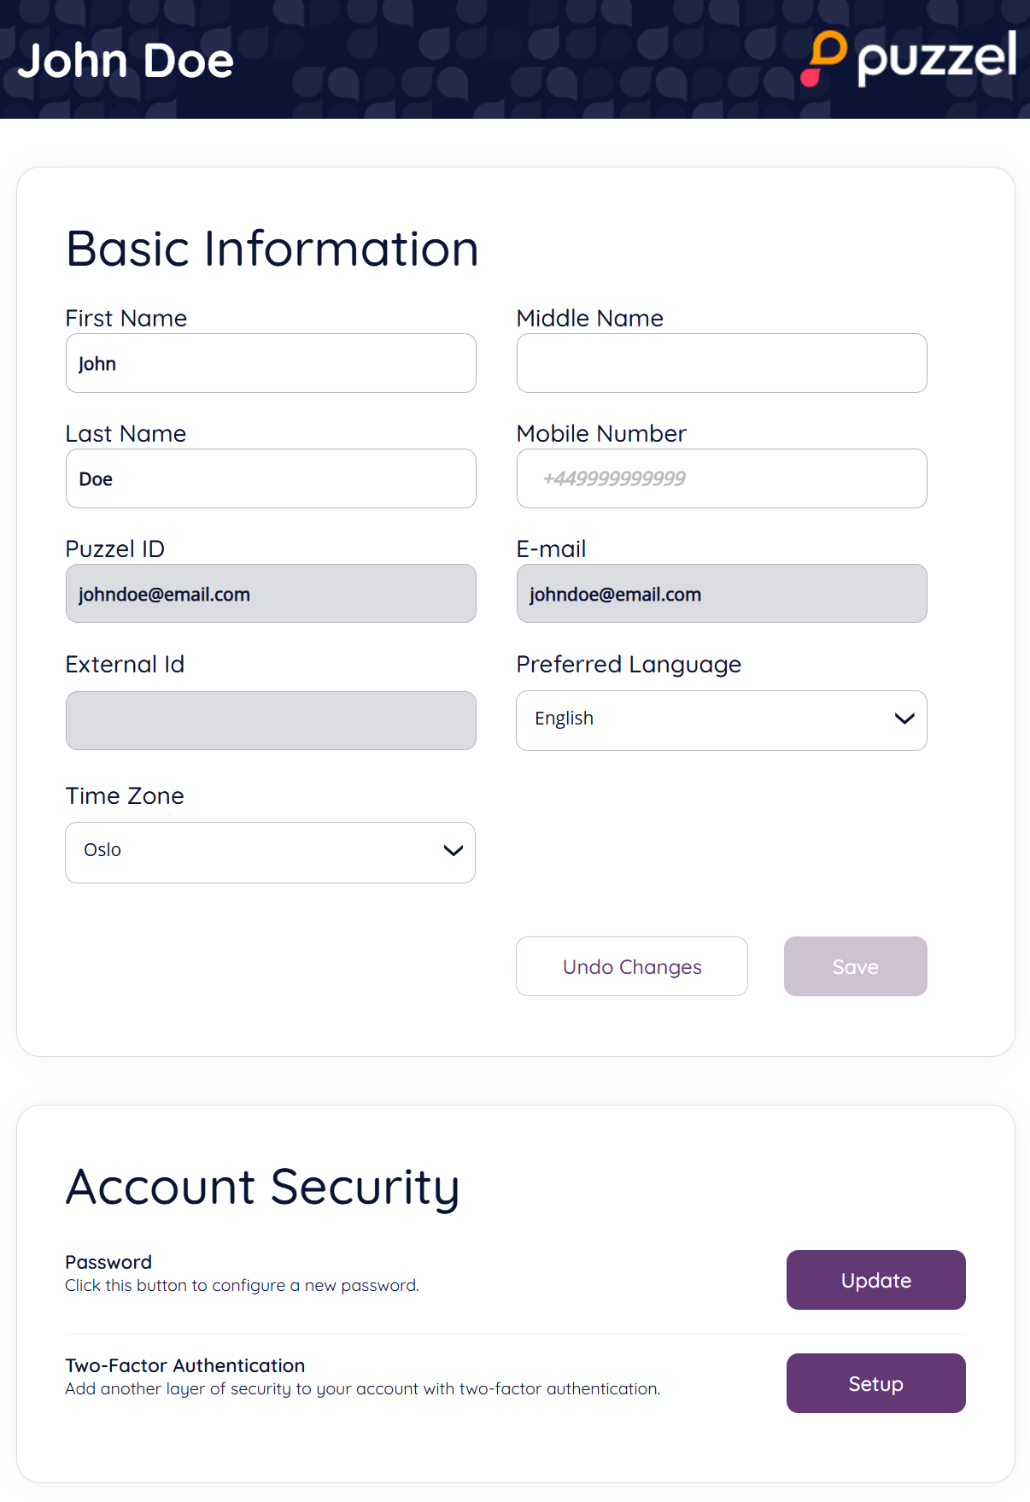Click the External Id field

tap(271, 721)
